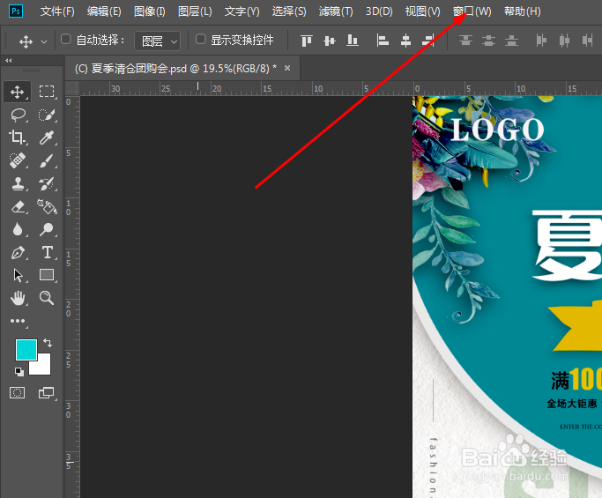Open the 窗口(W) menu
The image size is (602, 498).
(x=472, y=11)
